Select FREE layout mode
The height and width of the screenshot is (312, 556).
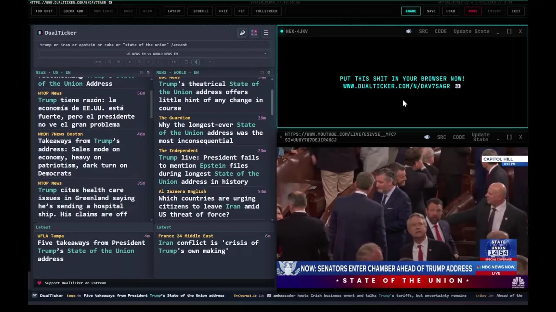(224, 11)
